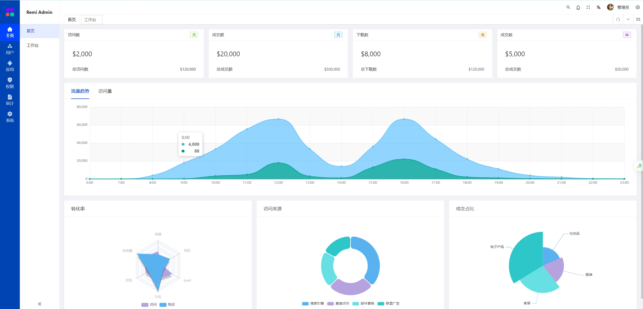Open the 主页 home sidebar section
Viewport: 643px width, 309px height.
(x=10, y=32)
